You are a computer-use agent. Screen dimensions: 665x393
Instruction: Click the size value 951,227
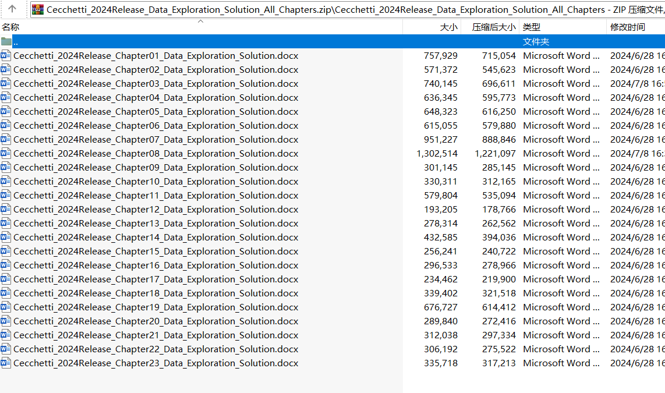click(x=441, y=140)
